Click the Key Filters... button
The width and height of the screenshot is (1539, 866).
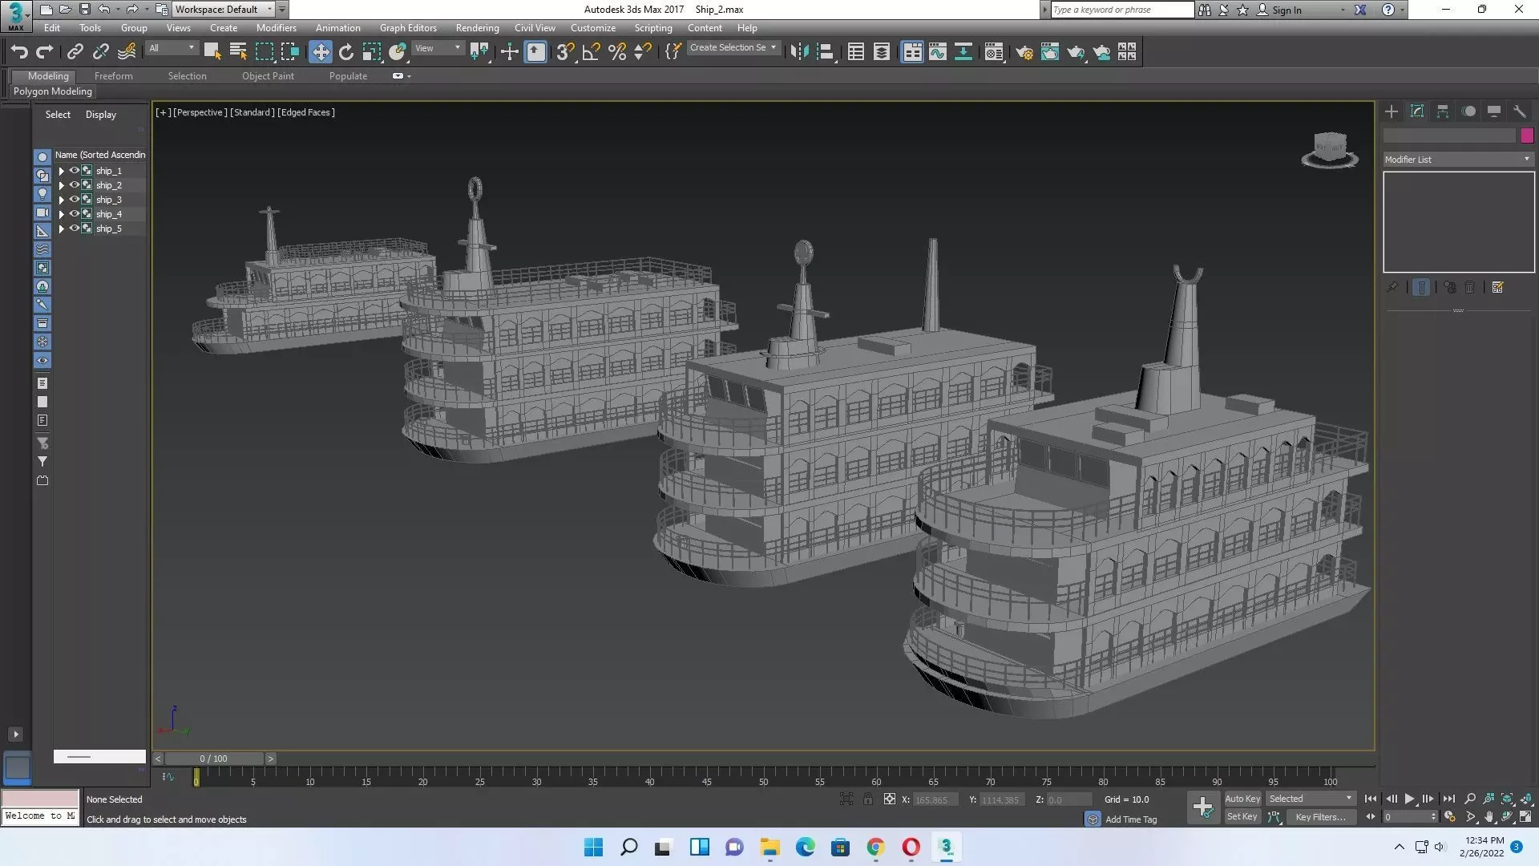(x=1320, y=817)
